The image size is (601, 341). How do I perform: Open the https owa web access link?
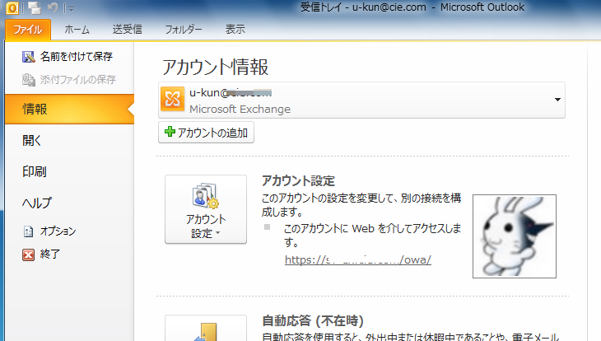pos(358,259)
